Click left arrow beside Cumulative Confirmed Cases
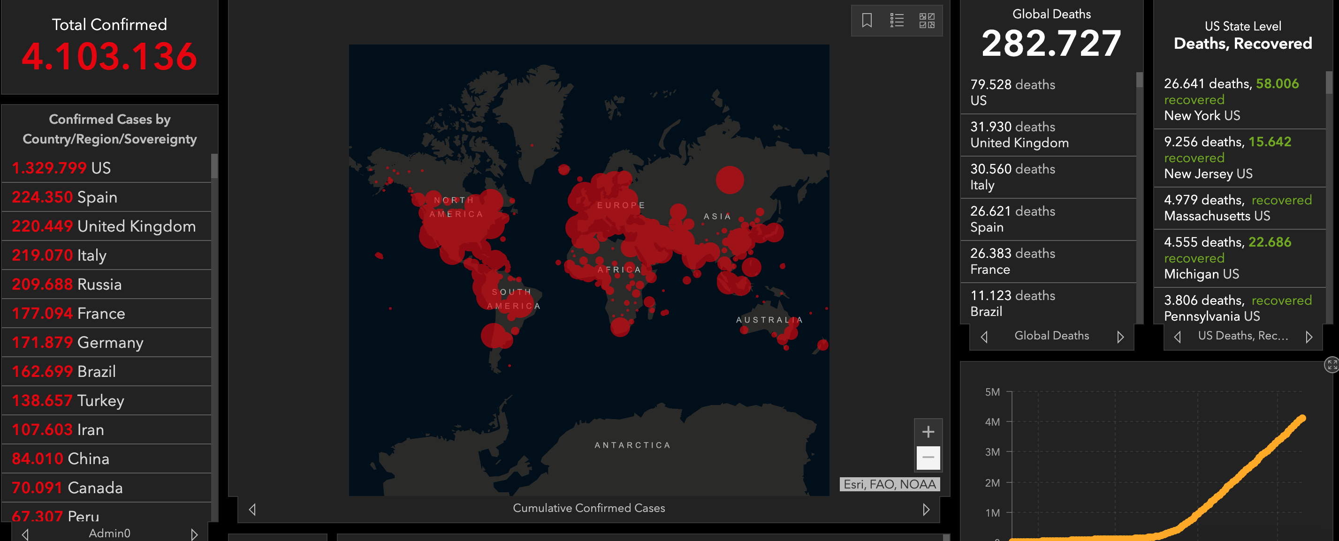Screen dimensions: 1339x541 [252, 509]
